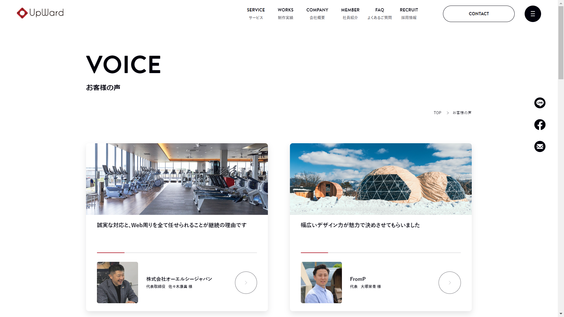564x317 pixels.
Task: Select MEMBER in the navigation
Action: pos(350,14)
